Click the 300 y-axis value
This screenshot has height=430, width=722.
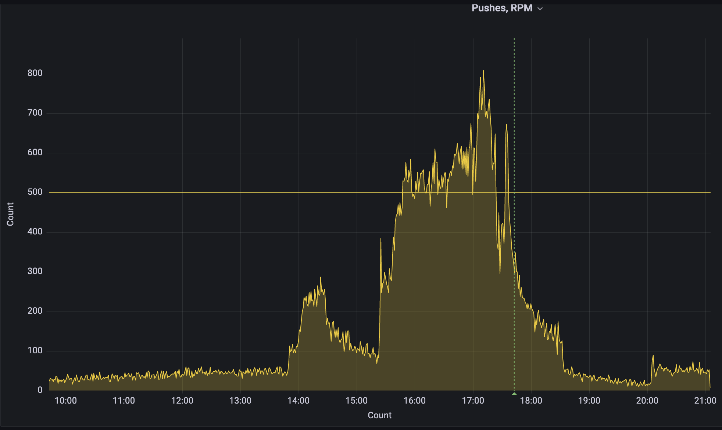tap(35, 271)
